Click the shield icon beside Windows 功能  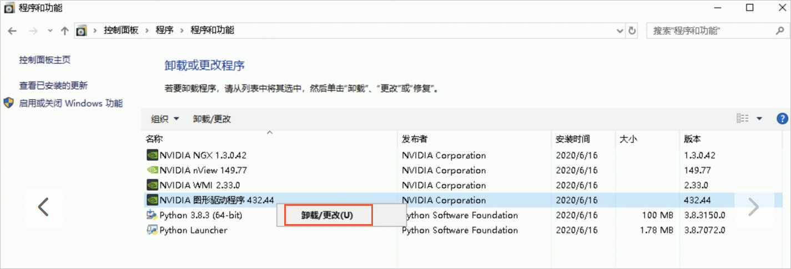[x=8, y=103]
